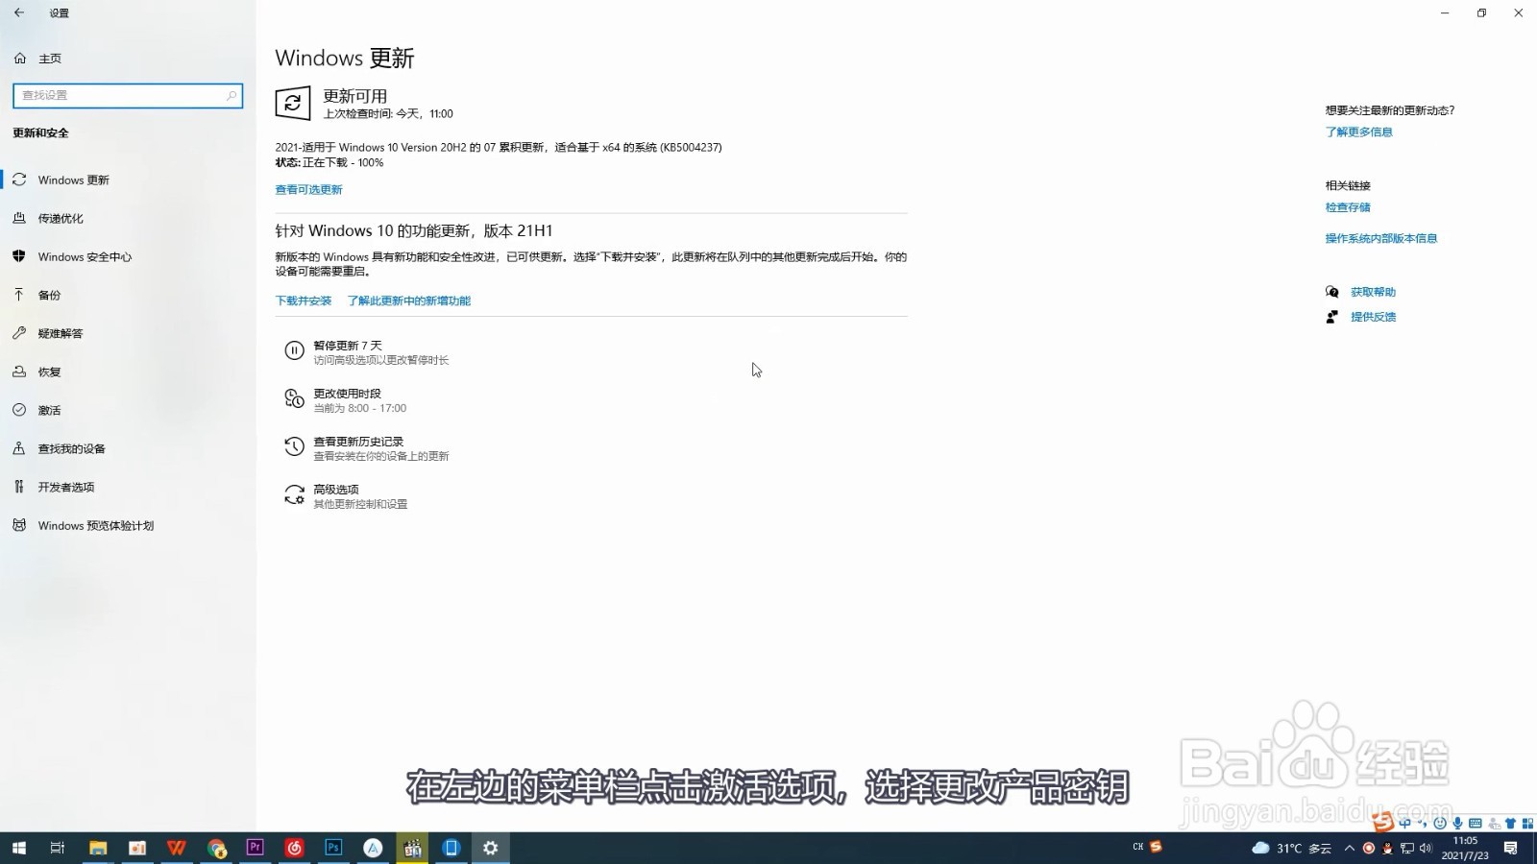Click the network tray icon
This screenshot has height=864, width=1537.
click(x=1407, y=848)
